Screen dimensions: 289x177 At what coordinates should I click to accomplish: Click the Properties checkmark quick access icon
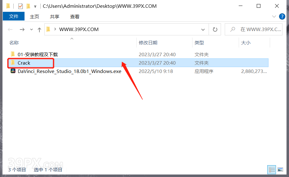pyautogui.click(x=20, y=6)
